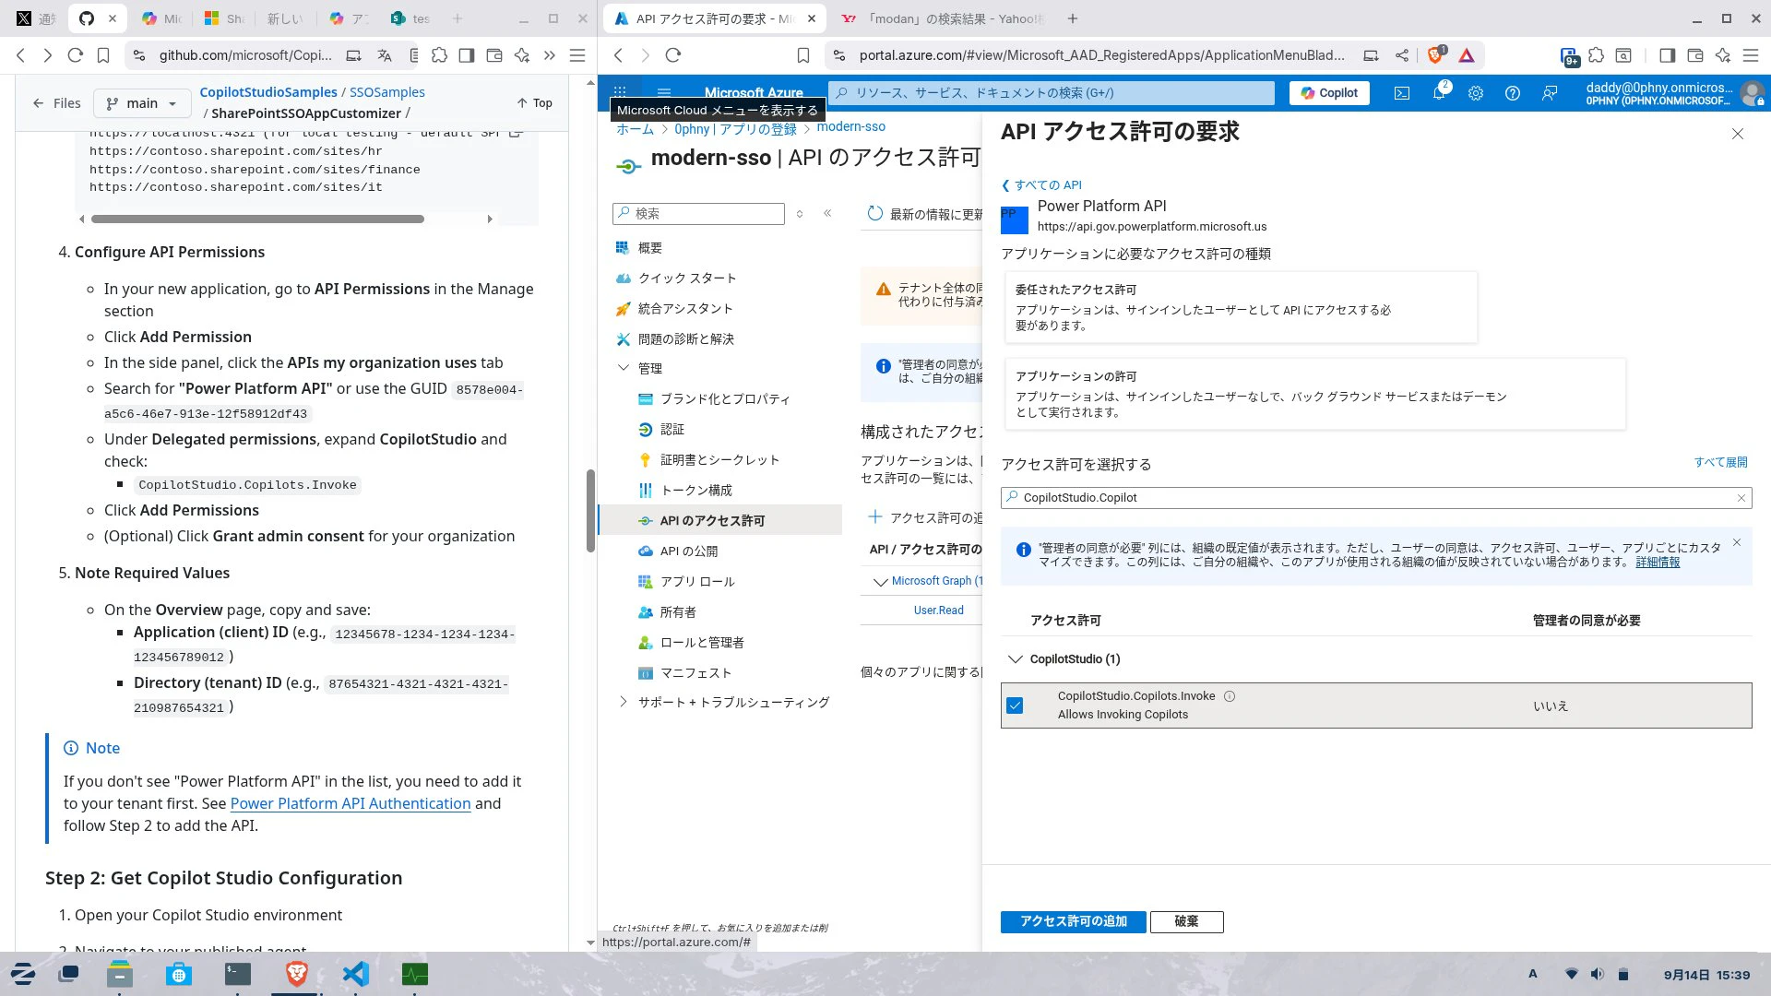Select 委任されたアクセス許可 card
1771x996 pixels.
pos(1241,307)
